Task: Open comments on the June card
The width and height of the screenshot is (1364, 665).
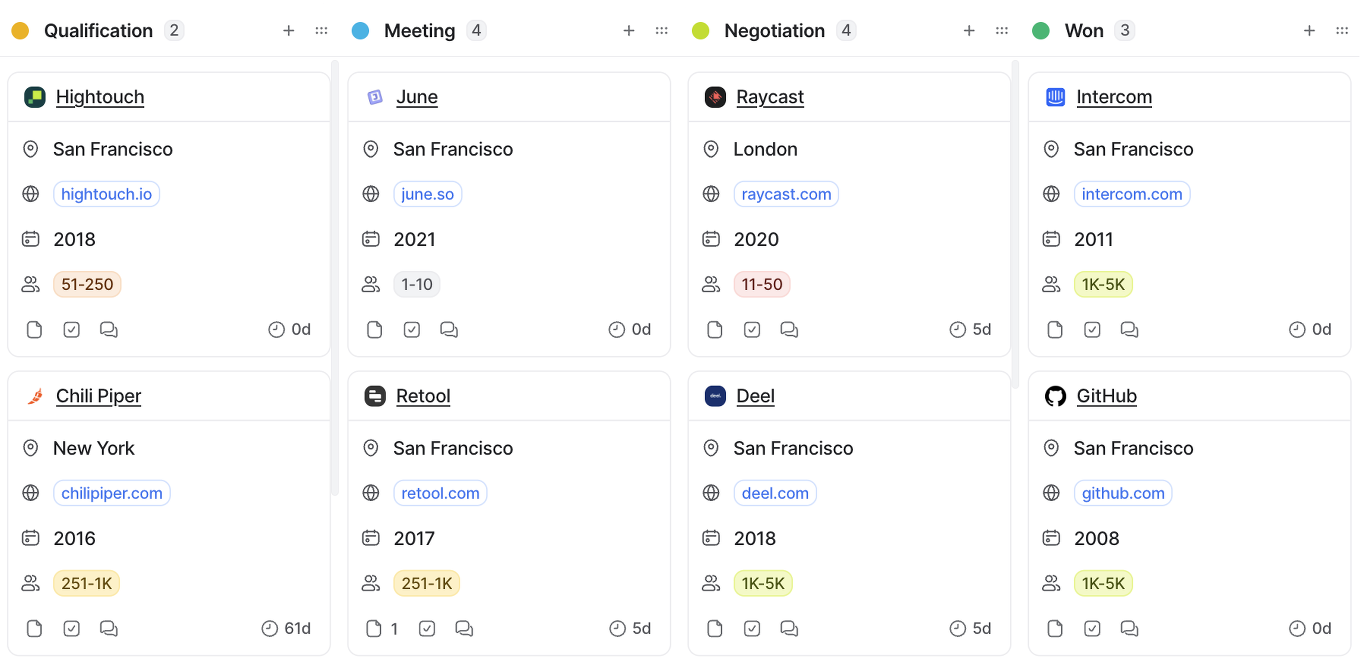Action: point(449,329)
